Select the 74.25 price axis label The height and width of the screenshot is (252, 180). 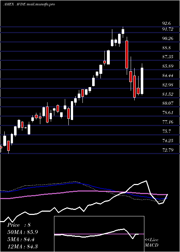(x=168, y=141)
